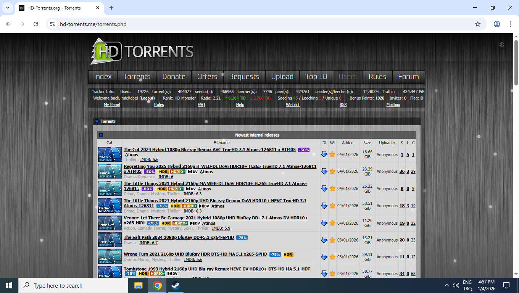Viewport: 519px width, 293px height.
Task: Open a new browser tab
Action: 111,8
